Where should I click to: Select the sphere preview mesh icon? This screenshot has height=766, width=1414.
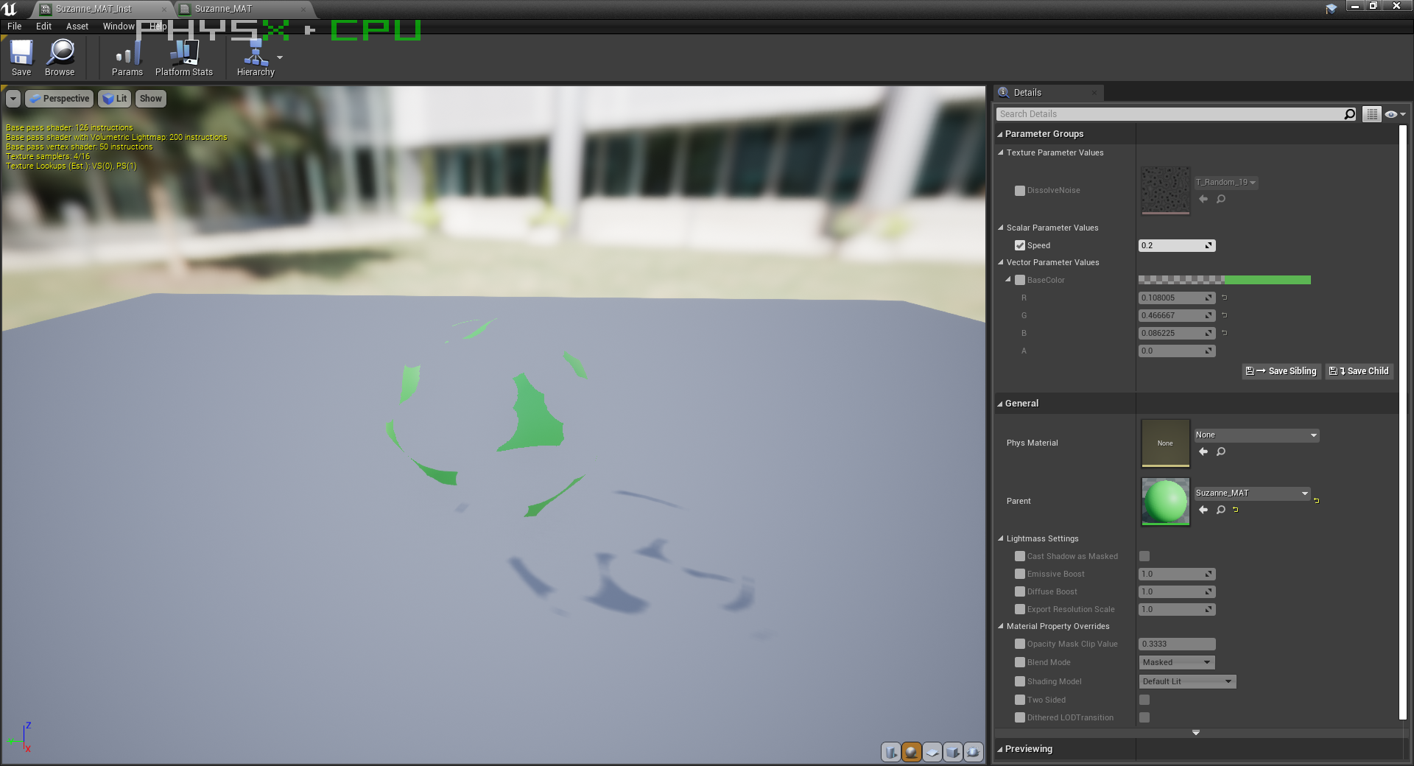pyautogui.click(x=912, y=752)
